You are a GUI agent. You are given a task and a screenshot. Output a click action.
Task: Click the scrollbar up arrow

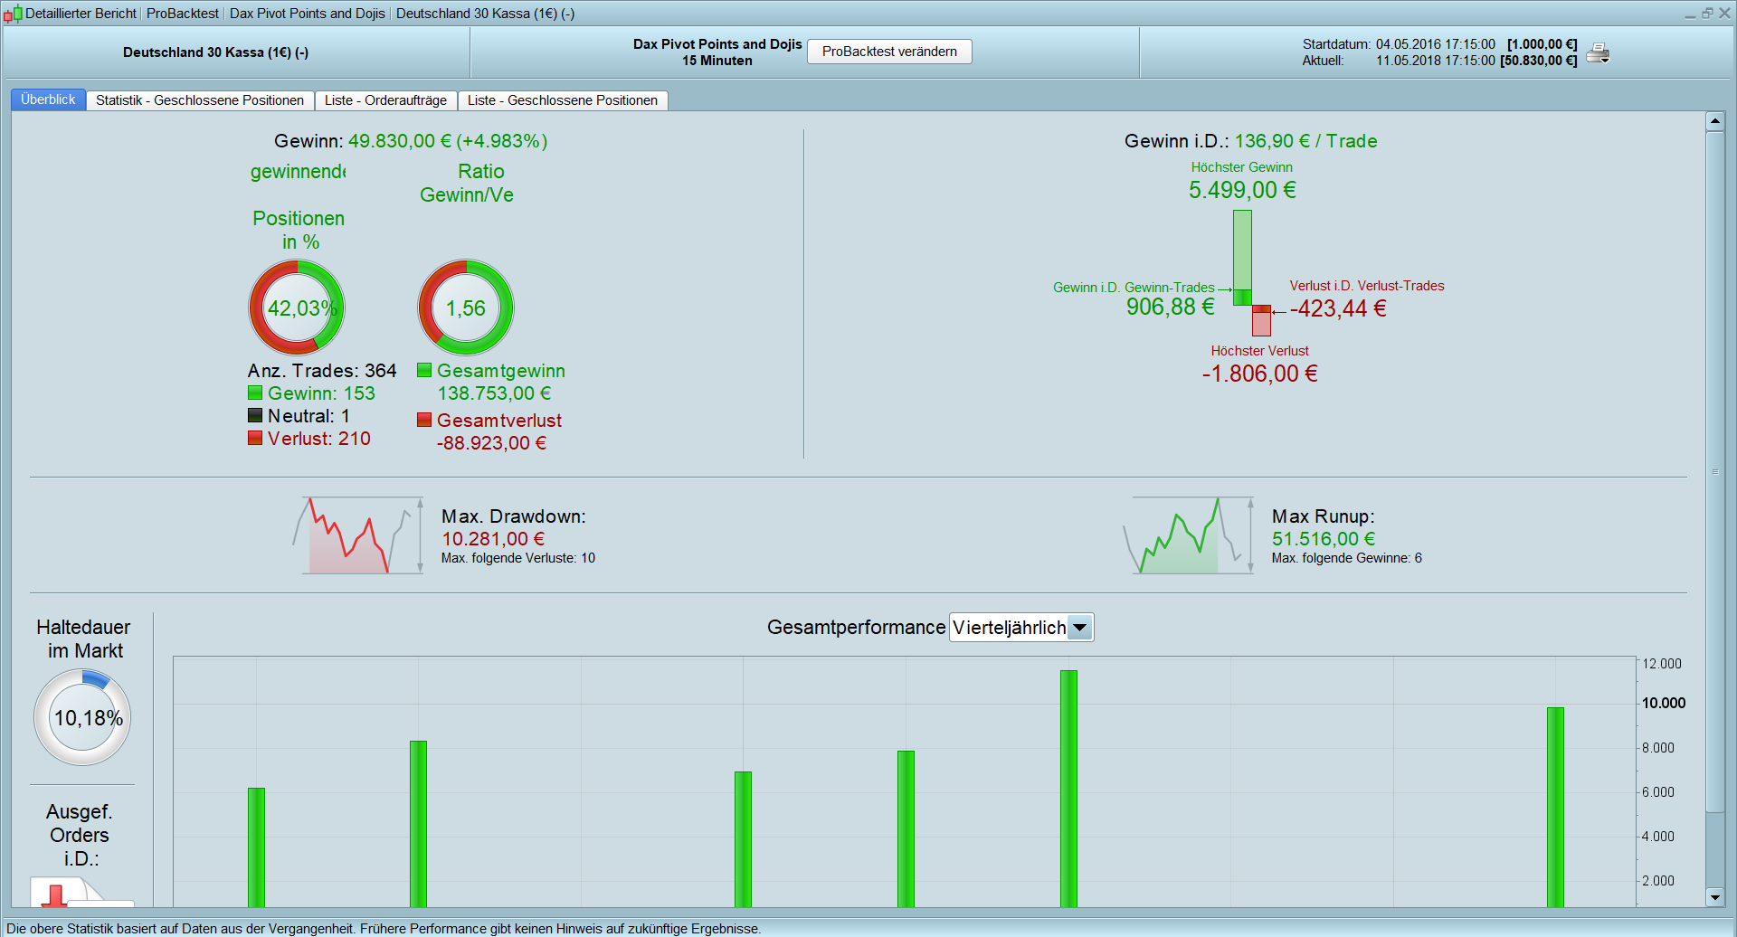tap(1714, 121)
